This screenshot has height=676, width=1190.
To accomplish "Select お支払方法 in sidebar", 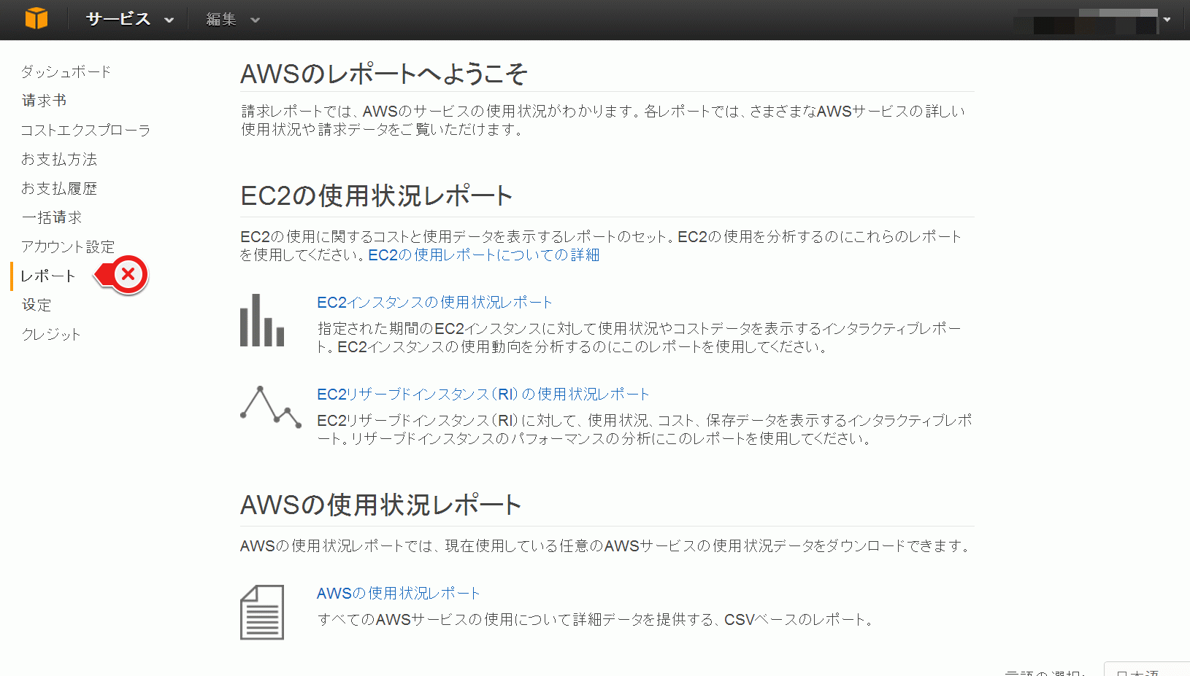I will (x=58, y=159).
